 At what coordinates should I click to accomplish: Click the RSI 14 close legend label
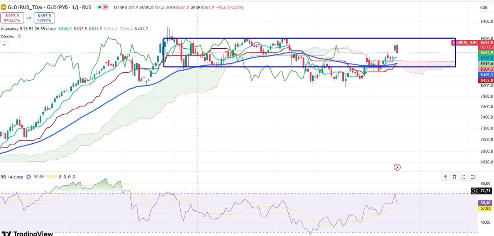12,177
